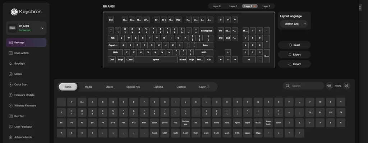
Task: Go to the Macro sidebar page
Action: click(x=26, y=74)
